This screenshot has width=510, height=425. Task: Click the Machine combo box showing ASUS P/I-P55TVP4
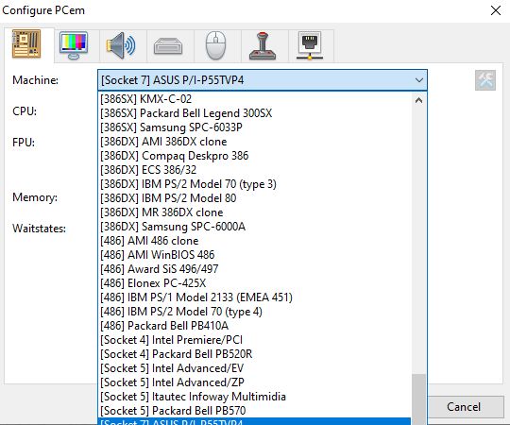[263, 80]
